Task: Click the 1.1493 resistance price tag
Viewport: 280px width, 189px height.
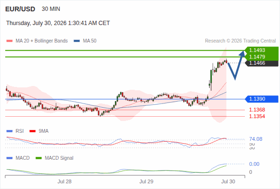Action: click(x=261, y=50)
